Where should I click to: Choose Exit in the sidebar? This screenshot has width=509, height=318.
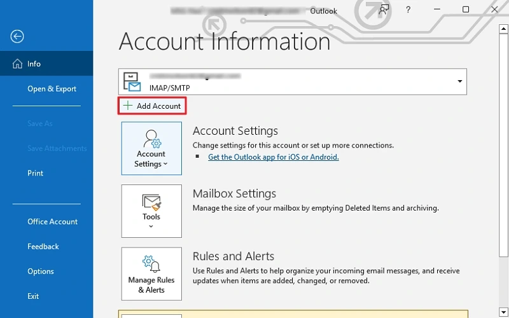[33, 296]
